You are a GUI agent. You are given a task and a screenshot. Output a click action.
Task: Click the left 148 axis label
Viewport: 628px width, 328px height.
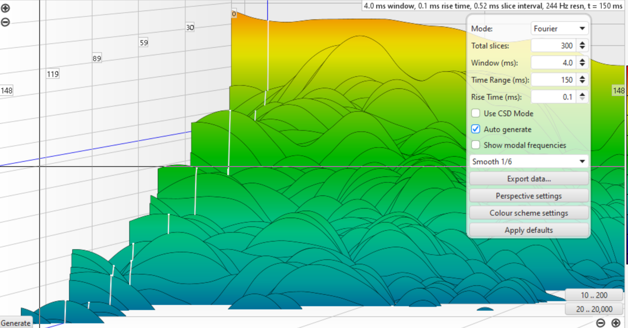(6, 91)
